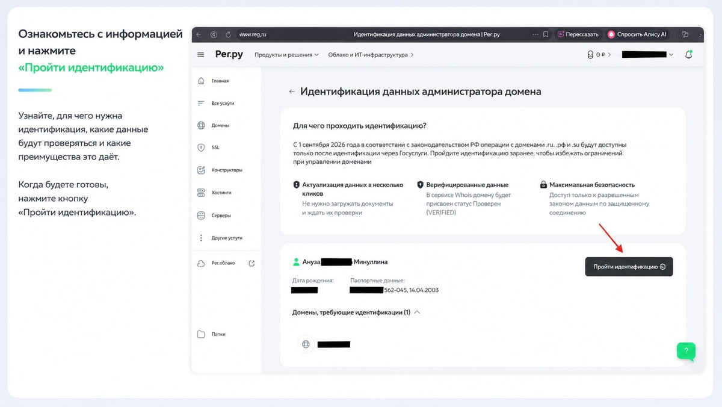Click the external link icon next to Рег.облако

pyautogui.click(x=251, y=263)
